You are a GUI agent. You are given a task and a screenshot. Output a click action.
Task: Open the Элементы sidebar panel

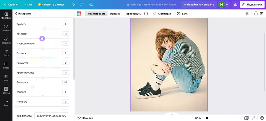(6, 28)
